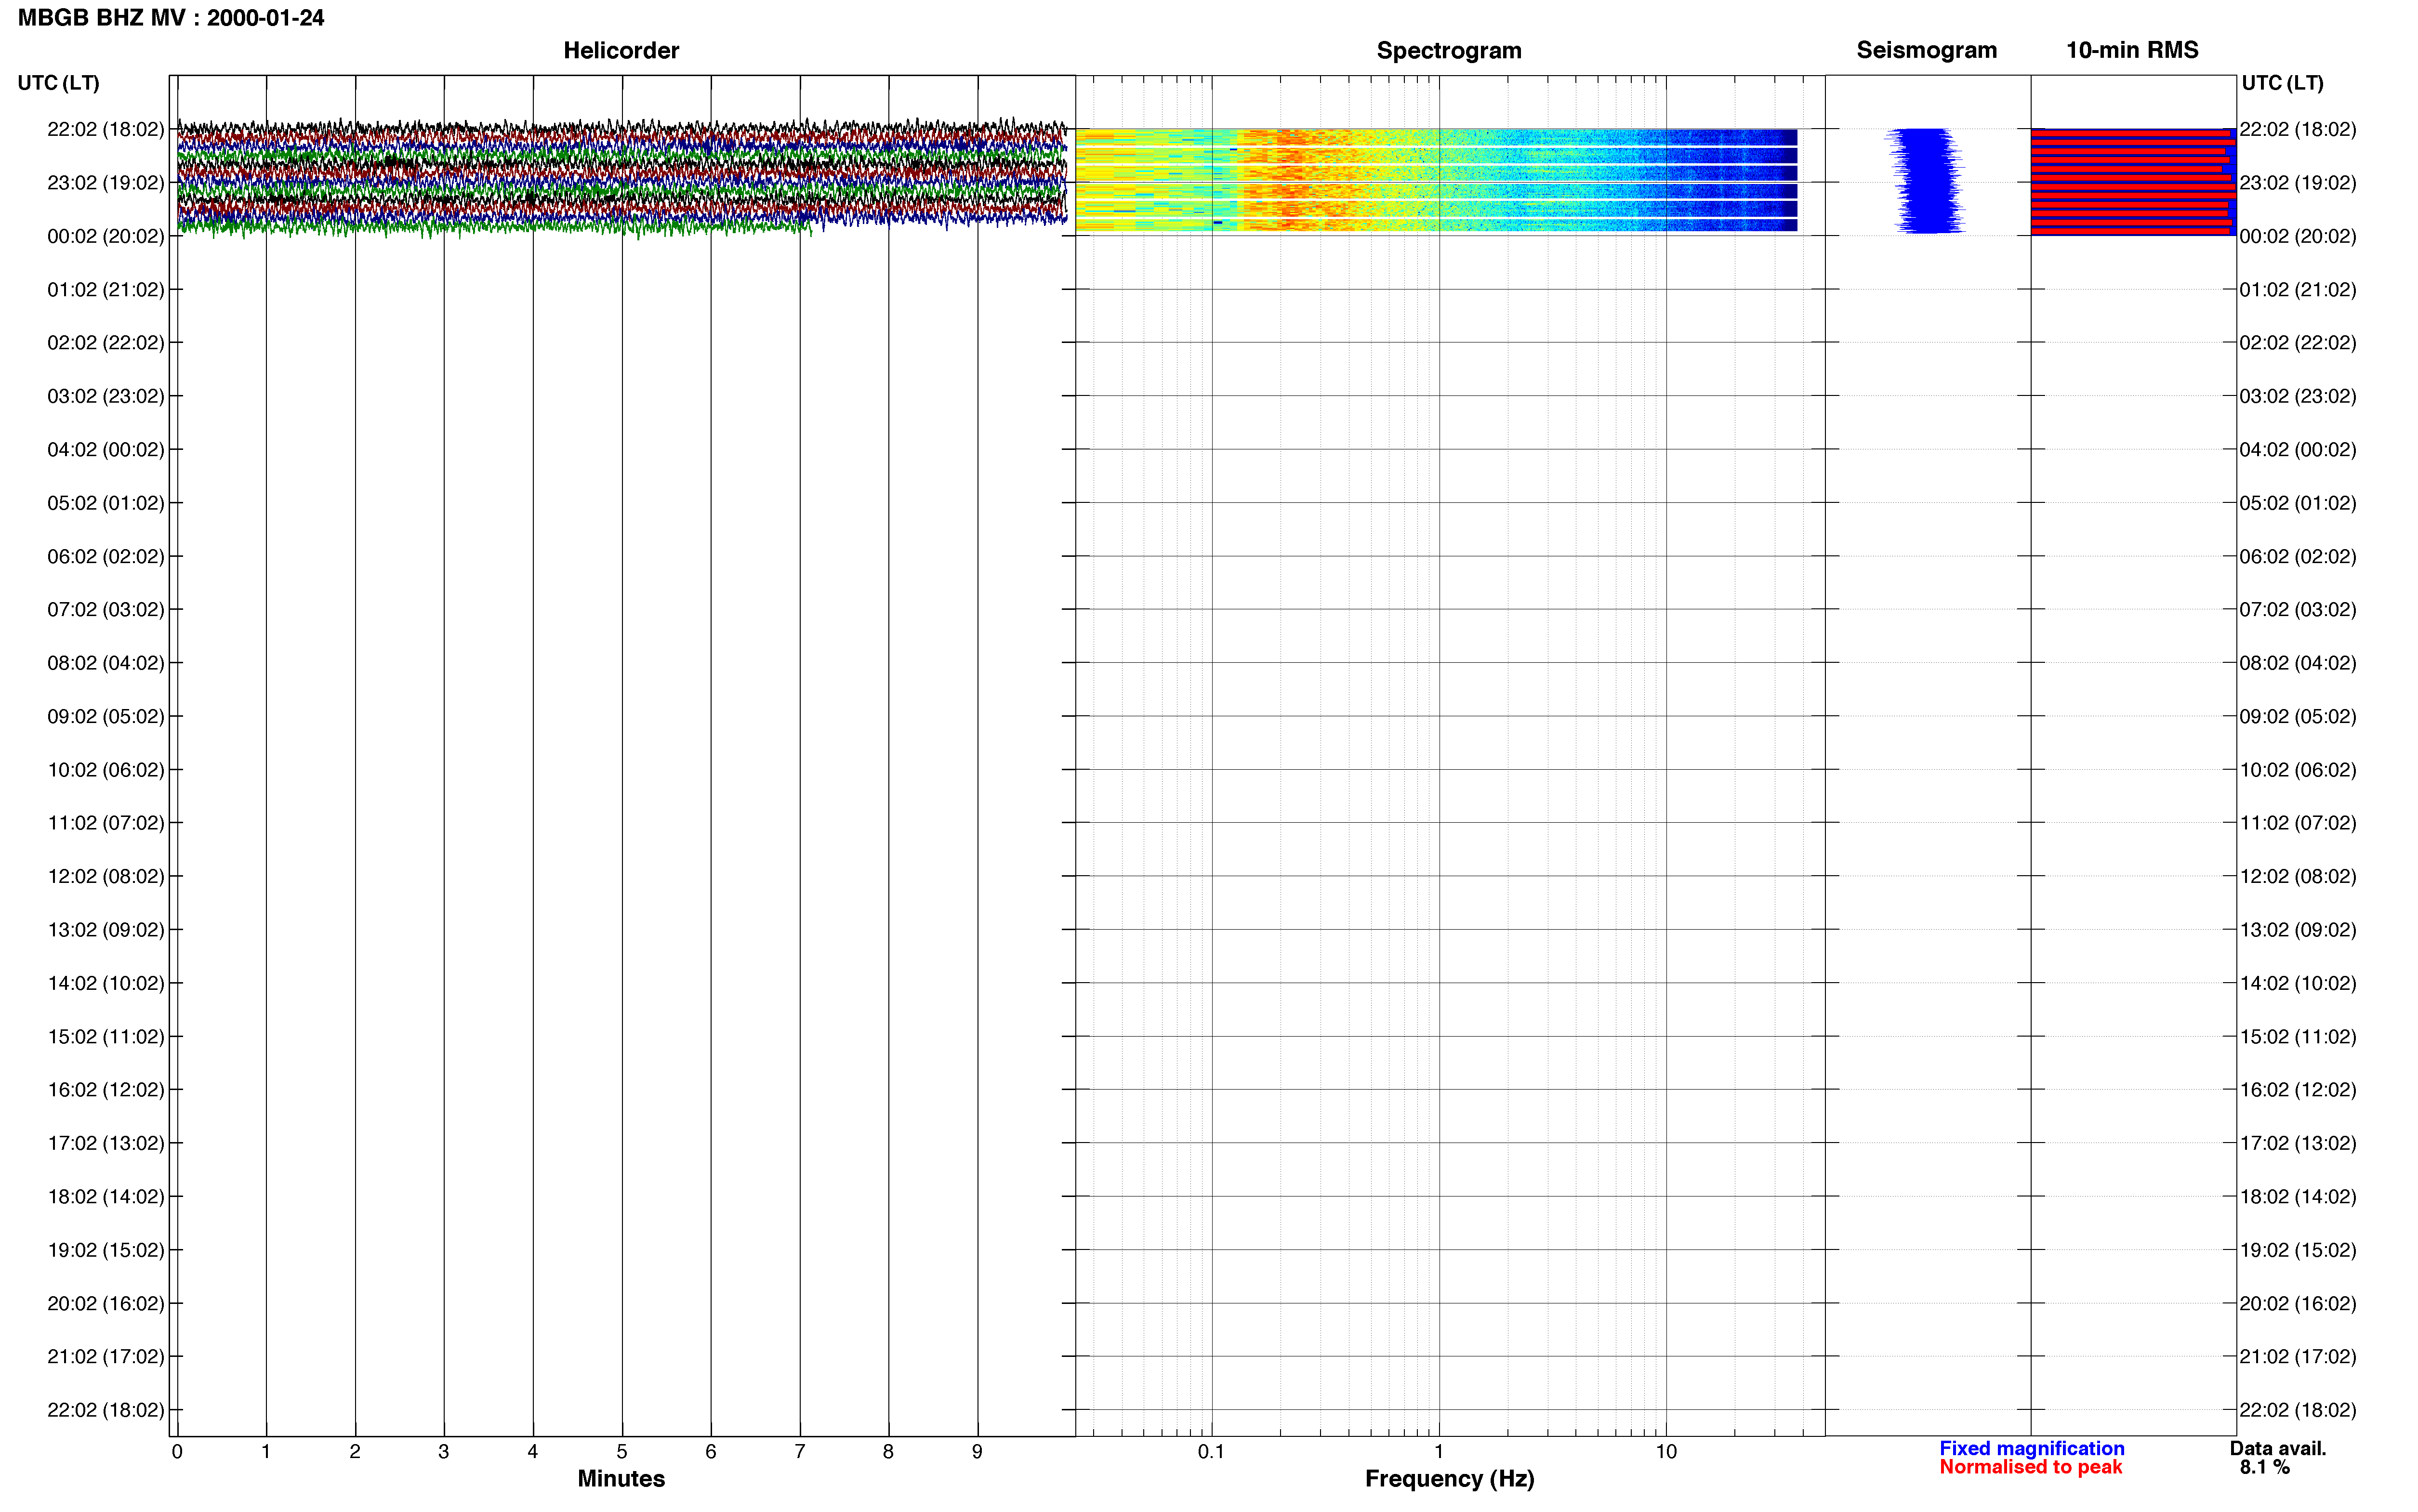Click right axis label '02:02 (22:02)'

pyautogui.click(x=2298, y=343)
